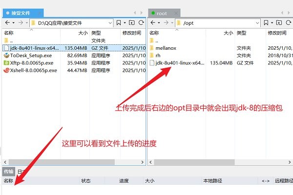Viewport: 293px width, 195px height.
Task: Click the Xshell-8.0.0065p.exe file icon
Action: tap(6, 70)
